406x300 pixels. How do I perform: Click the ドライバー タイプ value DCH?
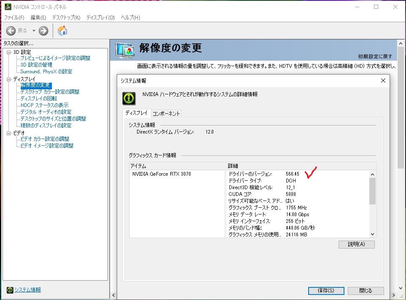click(x=291, y=181)
